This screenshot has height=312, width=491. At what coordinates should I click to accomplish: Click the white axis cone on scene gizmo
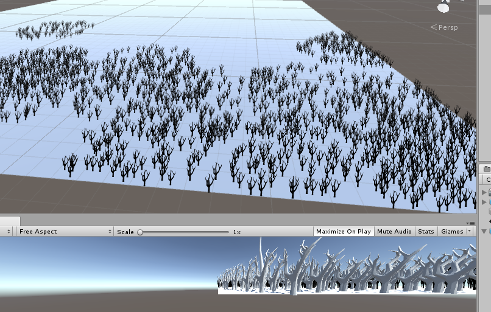[443, 7]
